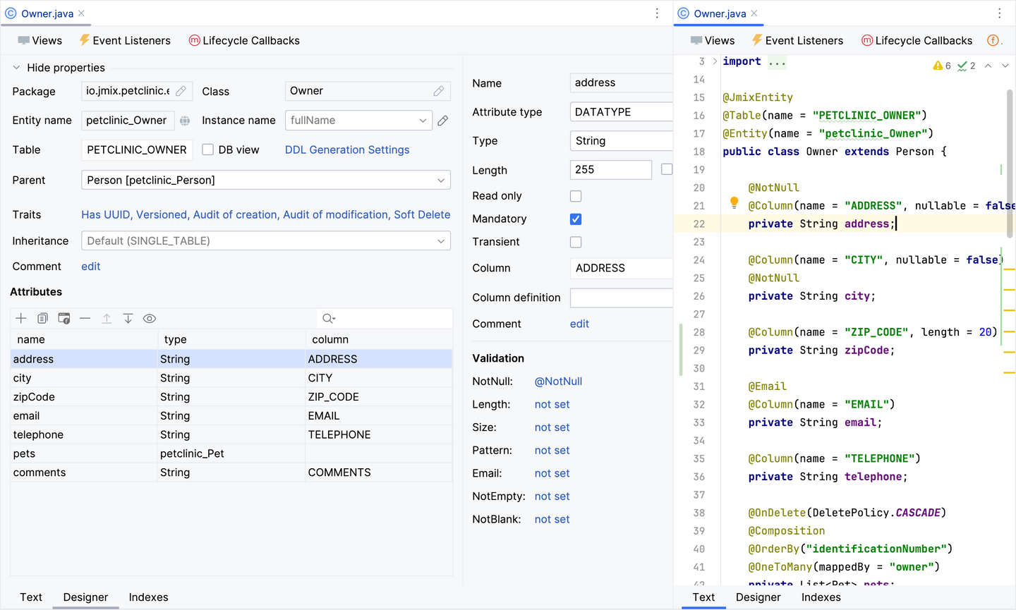Click the globe icon beside Entity name

185,121
